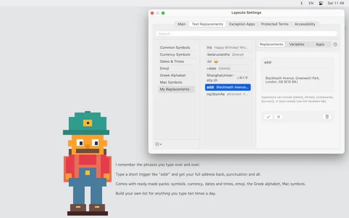Open the clock showing Sat 11 49
Screen dimensions: 349x218
point(335,3)
